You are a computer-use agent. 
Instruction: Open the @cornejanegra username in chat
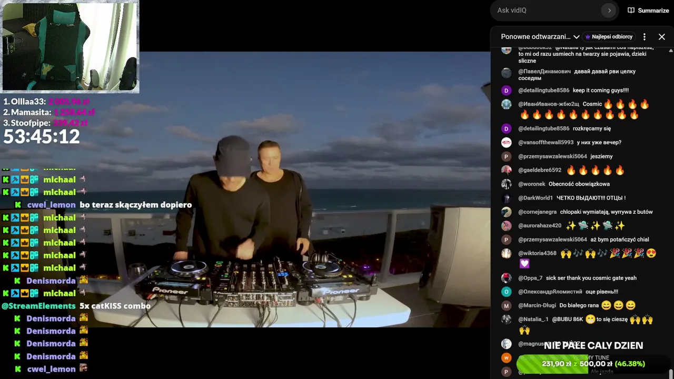537,212
